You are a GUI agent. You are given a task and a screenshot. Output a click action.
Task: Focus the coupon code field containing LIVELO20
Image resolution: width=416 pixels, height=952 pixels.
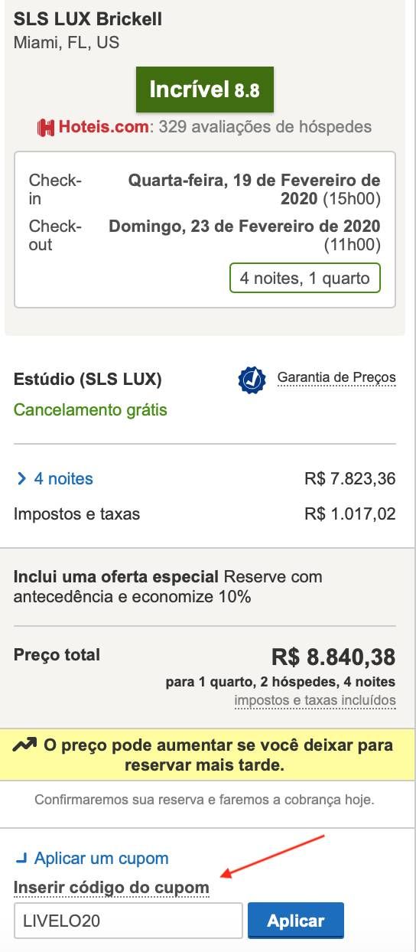point(128,921)
